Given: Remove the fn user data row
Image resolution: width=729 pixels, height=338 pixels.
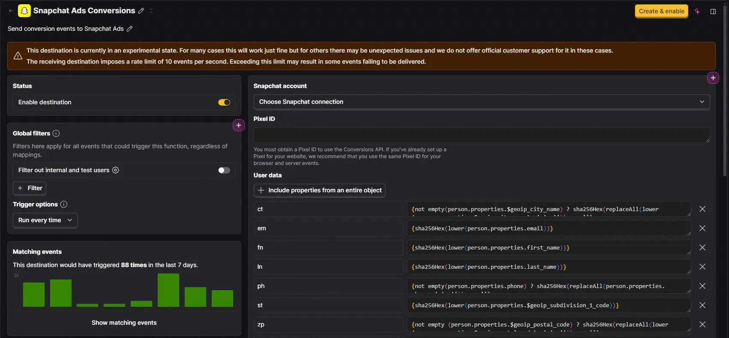Looking at the screenshot, I should 702,247.
